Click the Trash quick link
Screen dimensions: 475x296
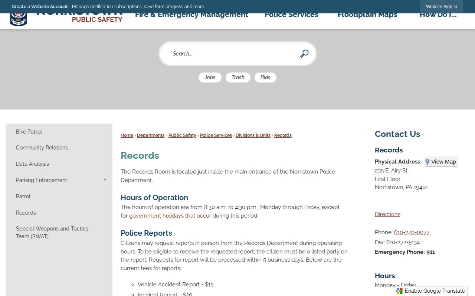238,77
